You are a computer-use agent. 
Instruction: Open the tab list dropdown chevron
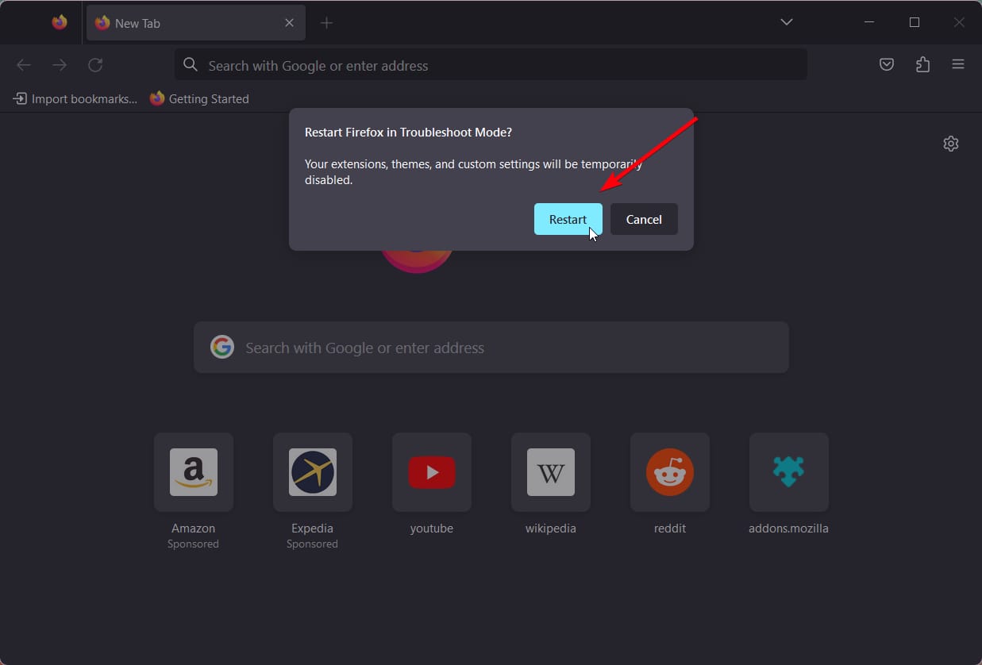pos(786,22)
